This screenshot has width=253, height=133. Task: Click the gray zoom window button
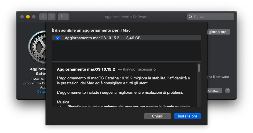(34, 17)
